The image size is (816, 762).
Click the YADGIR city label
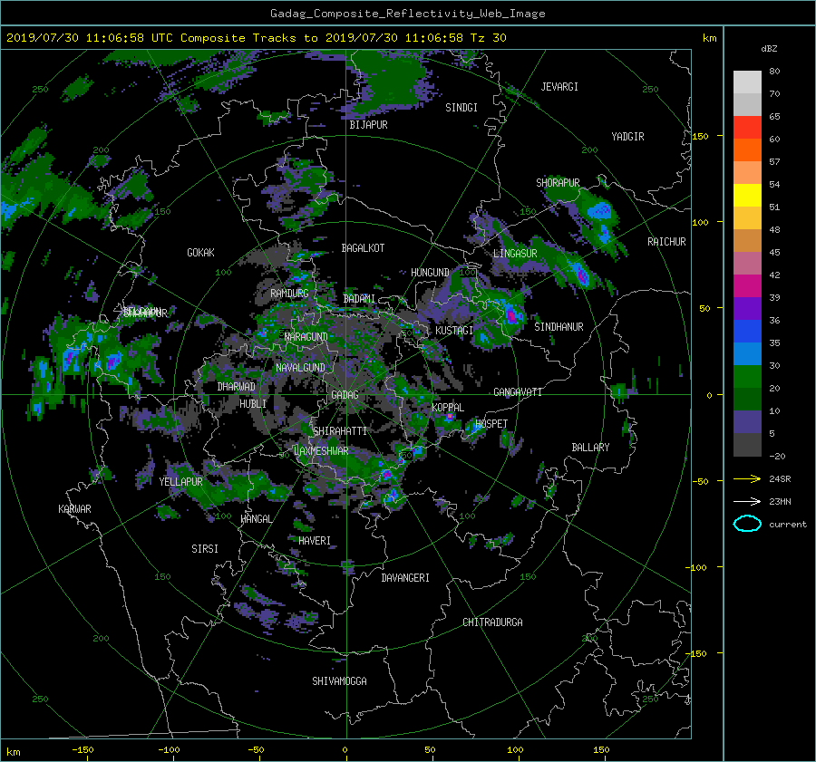(627, 137)
